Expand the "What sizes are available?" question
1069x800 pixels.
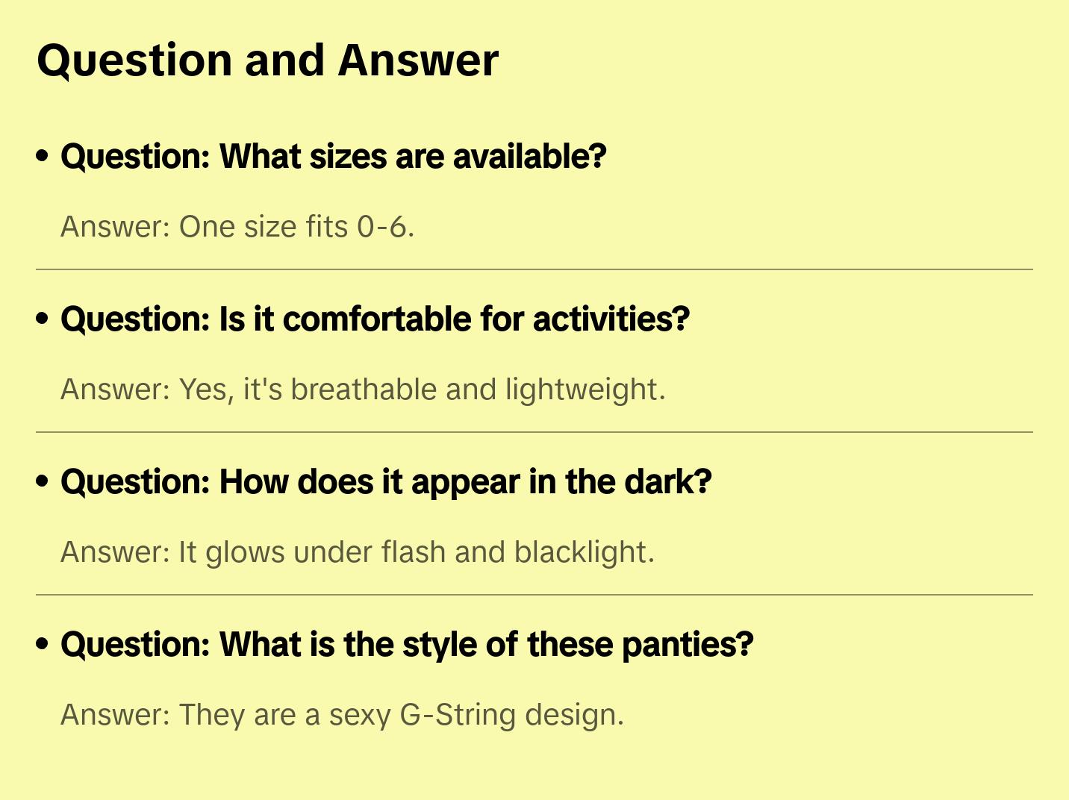click(333, 157)
